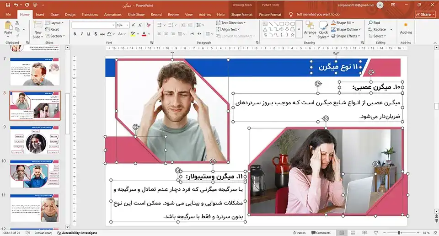This screenshot has width=439, height=236.
Task: Apply text shadow S icon
Action: [x=96, y=34]
